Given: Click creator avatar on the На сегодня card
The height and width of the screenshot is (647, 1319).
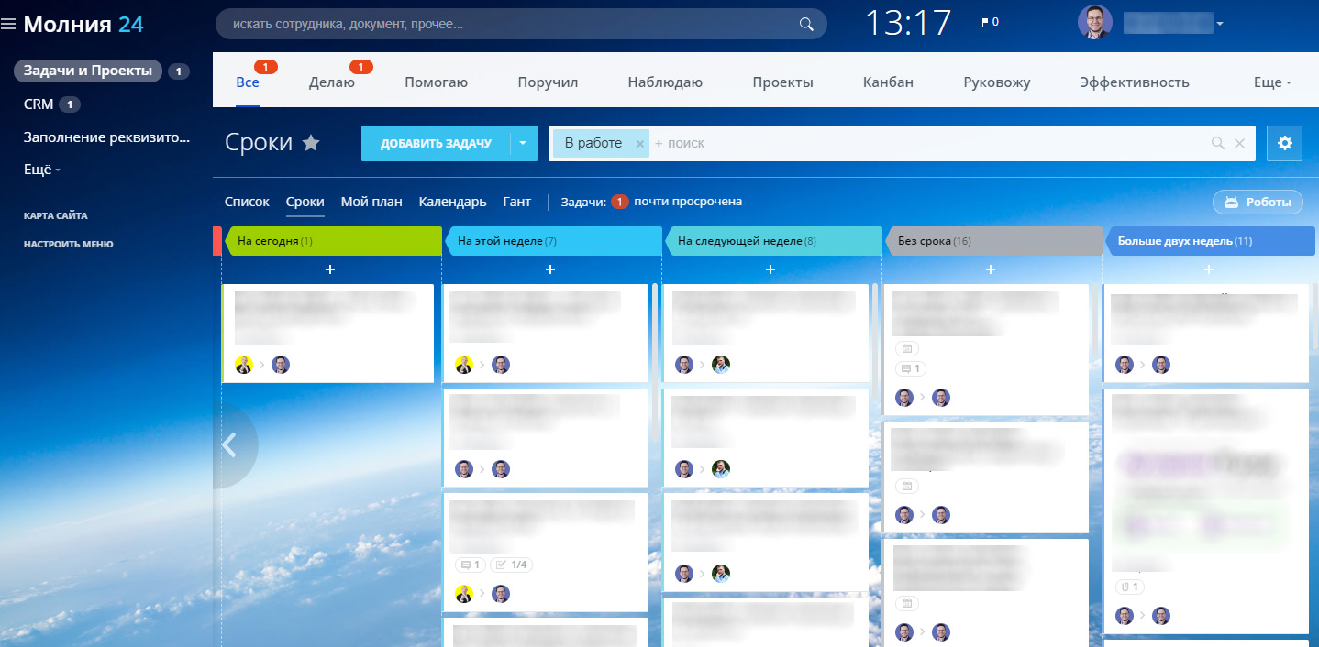Looking at the screenshot, I should (x=244, y=365).
